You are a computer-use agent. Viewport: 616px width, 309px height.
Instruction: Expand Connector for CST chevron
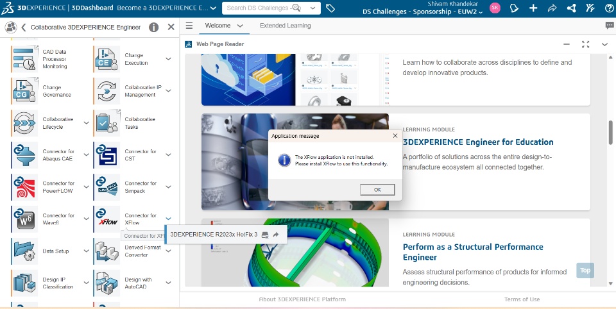[168, 154]
